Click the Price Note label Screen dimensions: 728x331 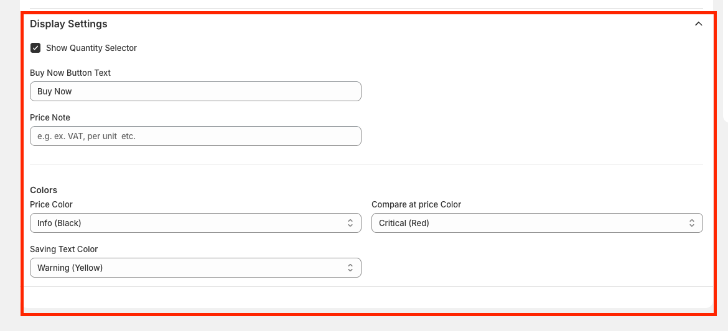pos(50,117)
